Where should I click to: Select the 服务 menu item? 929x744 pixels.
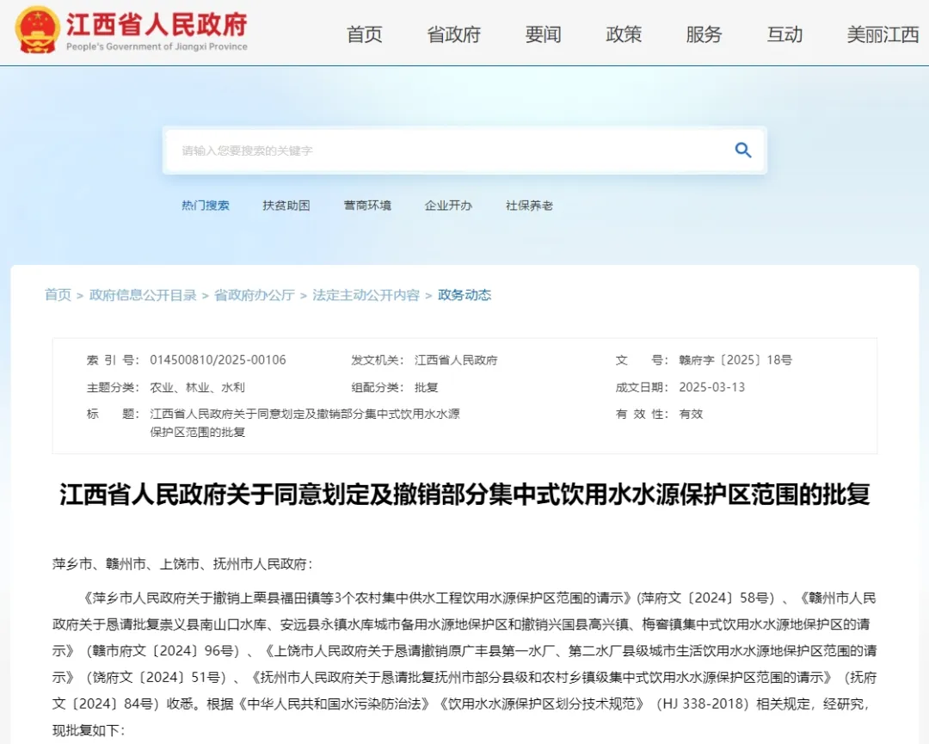[x=704, y=34]
